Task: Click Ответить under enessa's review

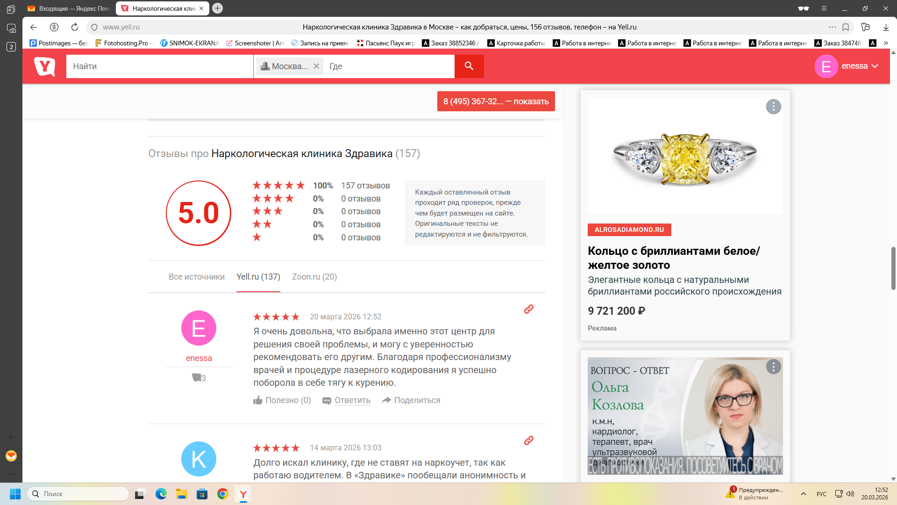Action: (352, 400)
